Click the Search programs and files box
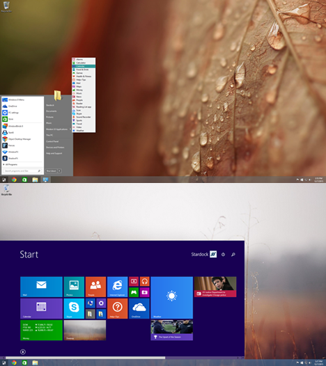 point(22,171)
